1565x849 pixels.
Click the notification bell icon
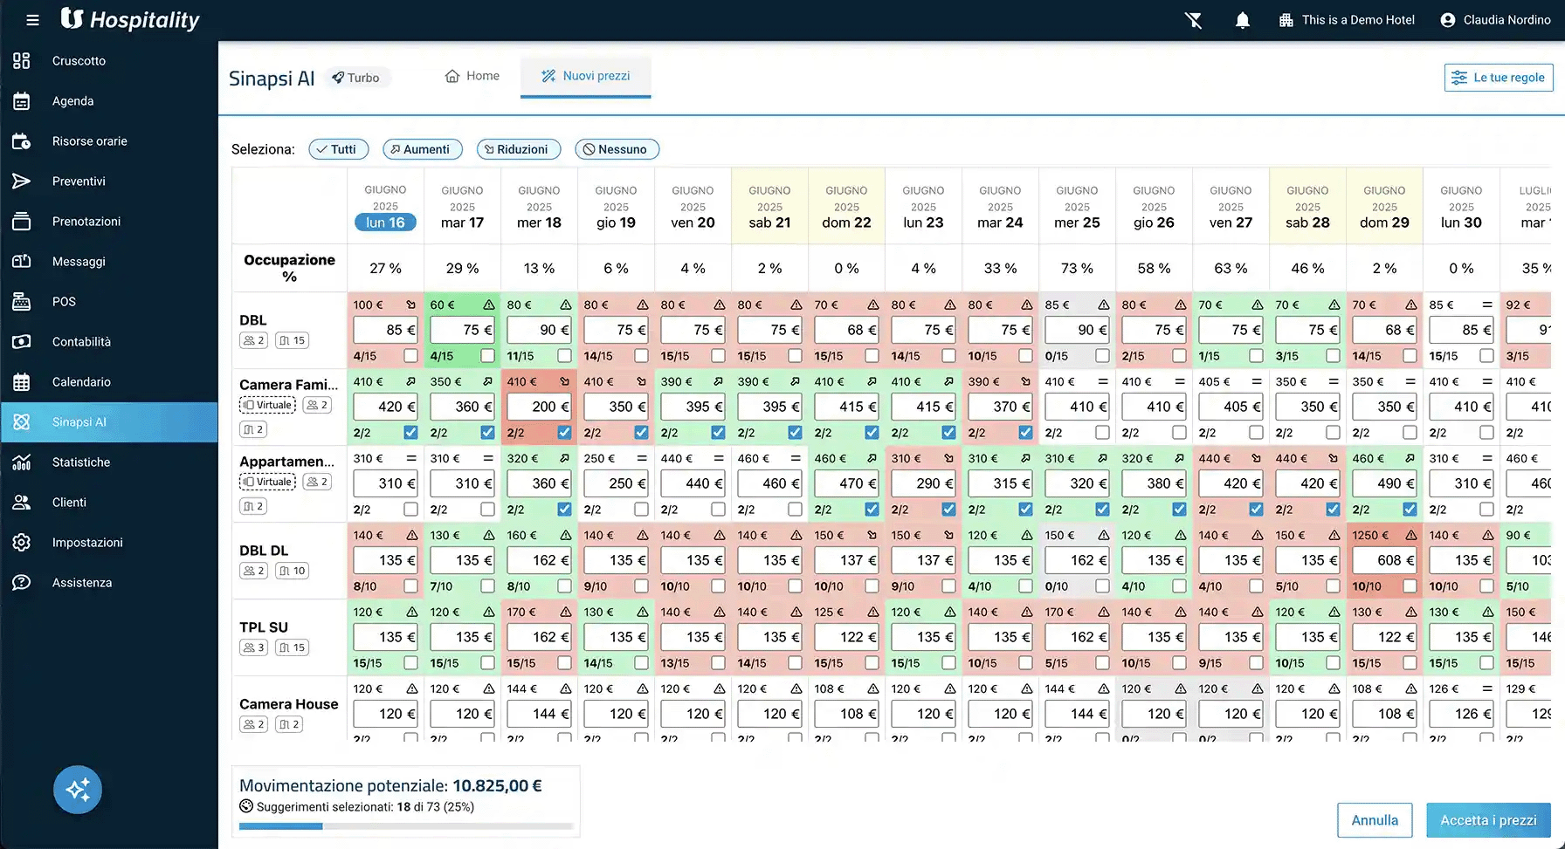point(1242,20)
